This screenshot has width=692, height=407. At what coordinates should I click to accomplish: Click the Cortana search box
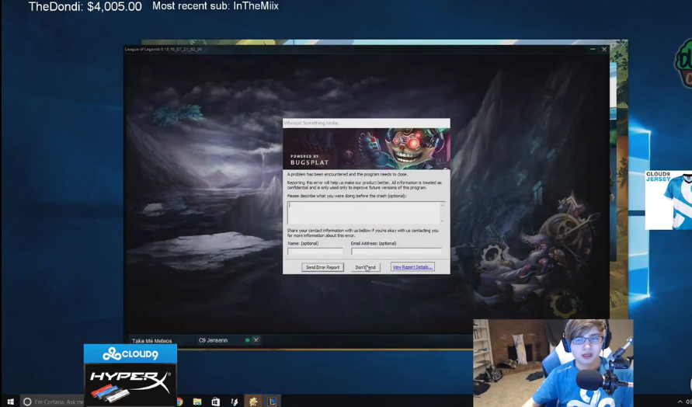coord(53,402)
